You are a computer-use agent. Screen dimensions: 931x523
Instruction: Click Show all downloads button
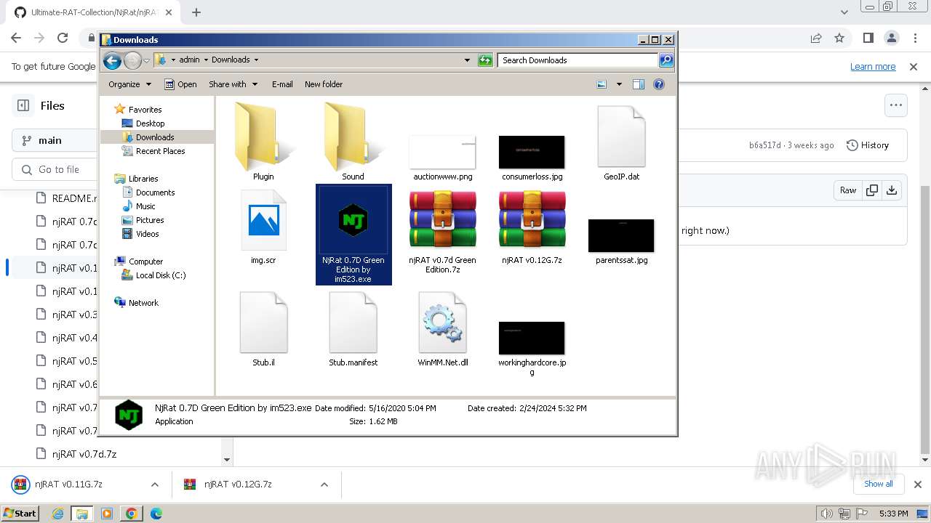click(879, 484)
